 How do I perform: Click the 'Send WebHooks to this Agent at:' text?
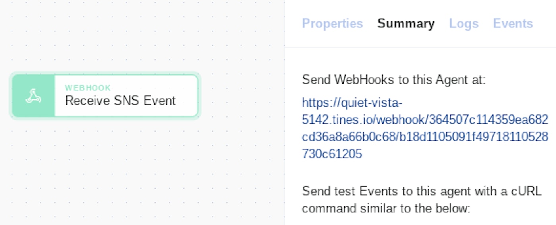tap(394, 80)
